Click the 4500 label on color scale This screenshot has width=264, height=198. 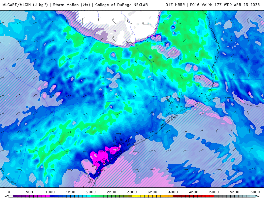tap(194, 192)
